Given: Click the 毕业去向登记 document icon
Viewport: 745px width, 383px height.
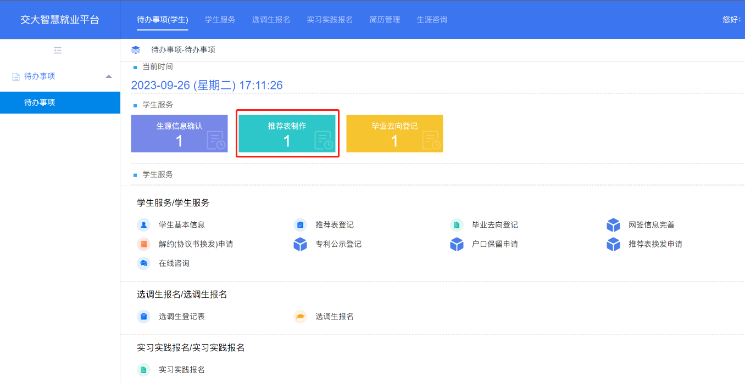Looking at the screenshot, I should click(457, 225).
